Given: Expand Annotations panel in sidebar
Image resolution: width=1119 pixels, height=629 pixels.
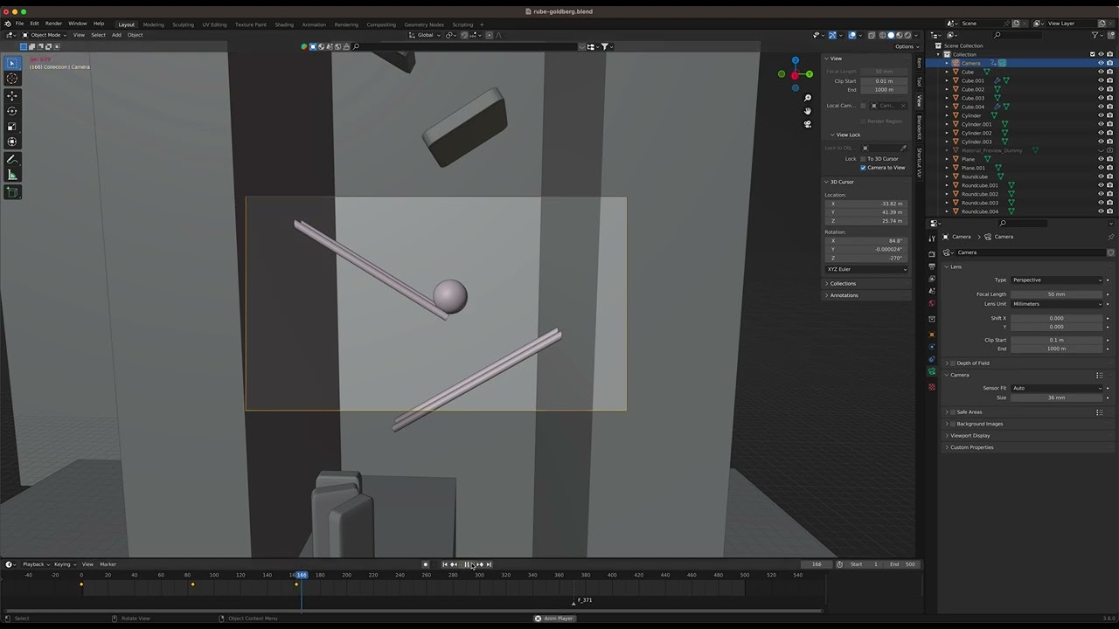Looking at the screenshot, I should [842, 295].
